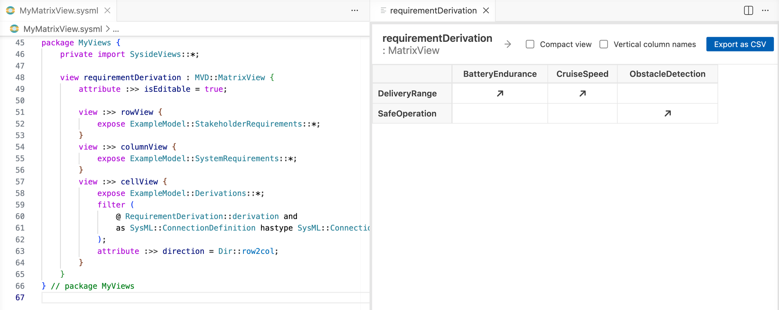Screen dimensions: 779x310
Task: Click the arrow icon next to the requirementDerivation title
Action: [x=508, y=44]
